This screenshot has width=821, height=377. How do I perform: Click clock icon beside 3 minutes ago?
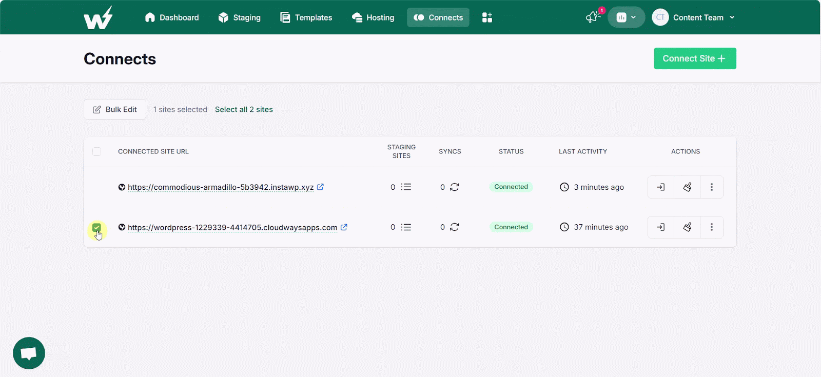click(564, 187)
